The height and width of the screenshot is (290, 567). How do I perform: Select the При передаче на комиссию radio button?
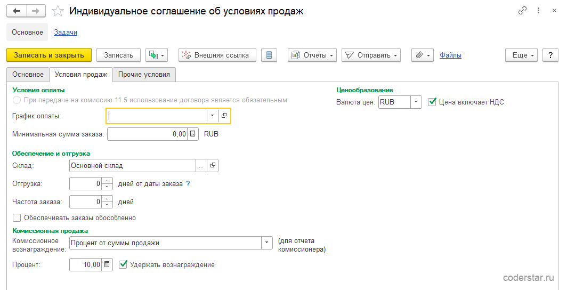(17, 100)
